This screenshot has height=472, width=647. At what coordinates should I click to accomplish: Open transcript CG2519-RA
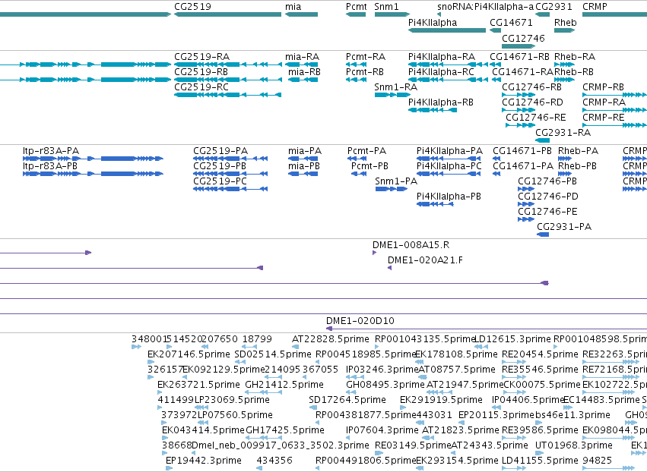coord(227,65)
